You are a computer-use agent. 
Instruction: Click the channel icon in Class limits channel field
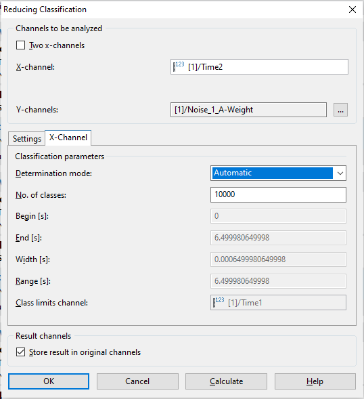(x=219, y=302)
